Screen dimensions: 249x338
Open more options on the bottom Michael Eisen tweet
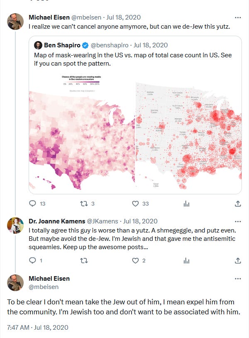[x=238, y=279]
